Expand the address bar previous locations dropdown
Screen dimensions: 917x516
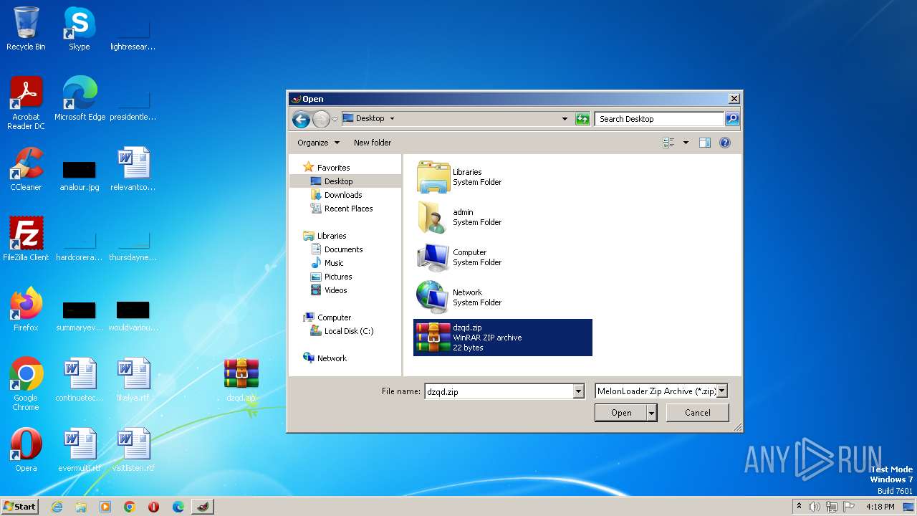(x=565, y=119)
